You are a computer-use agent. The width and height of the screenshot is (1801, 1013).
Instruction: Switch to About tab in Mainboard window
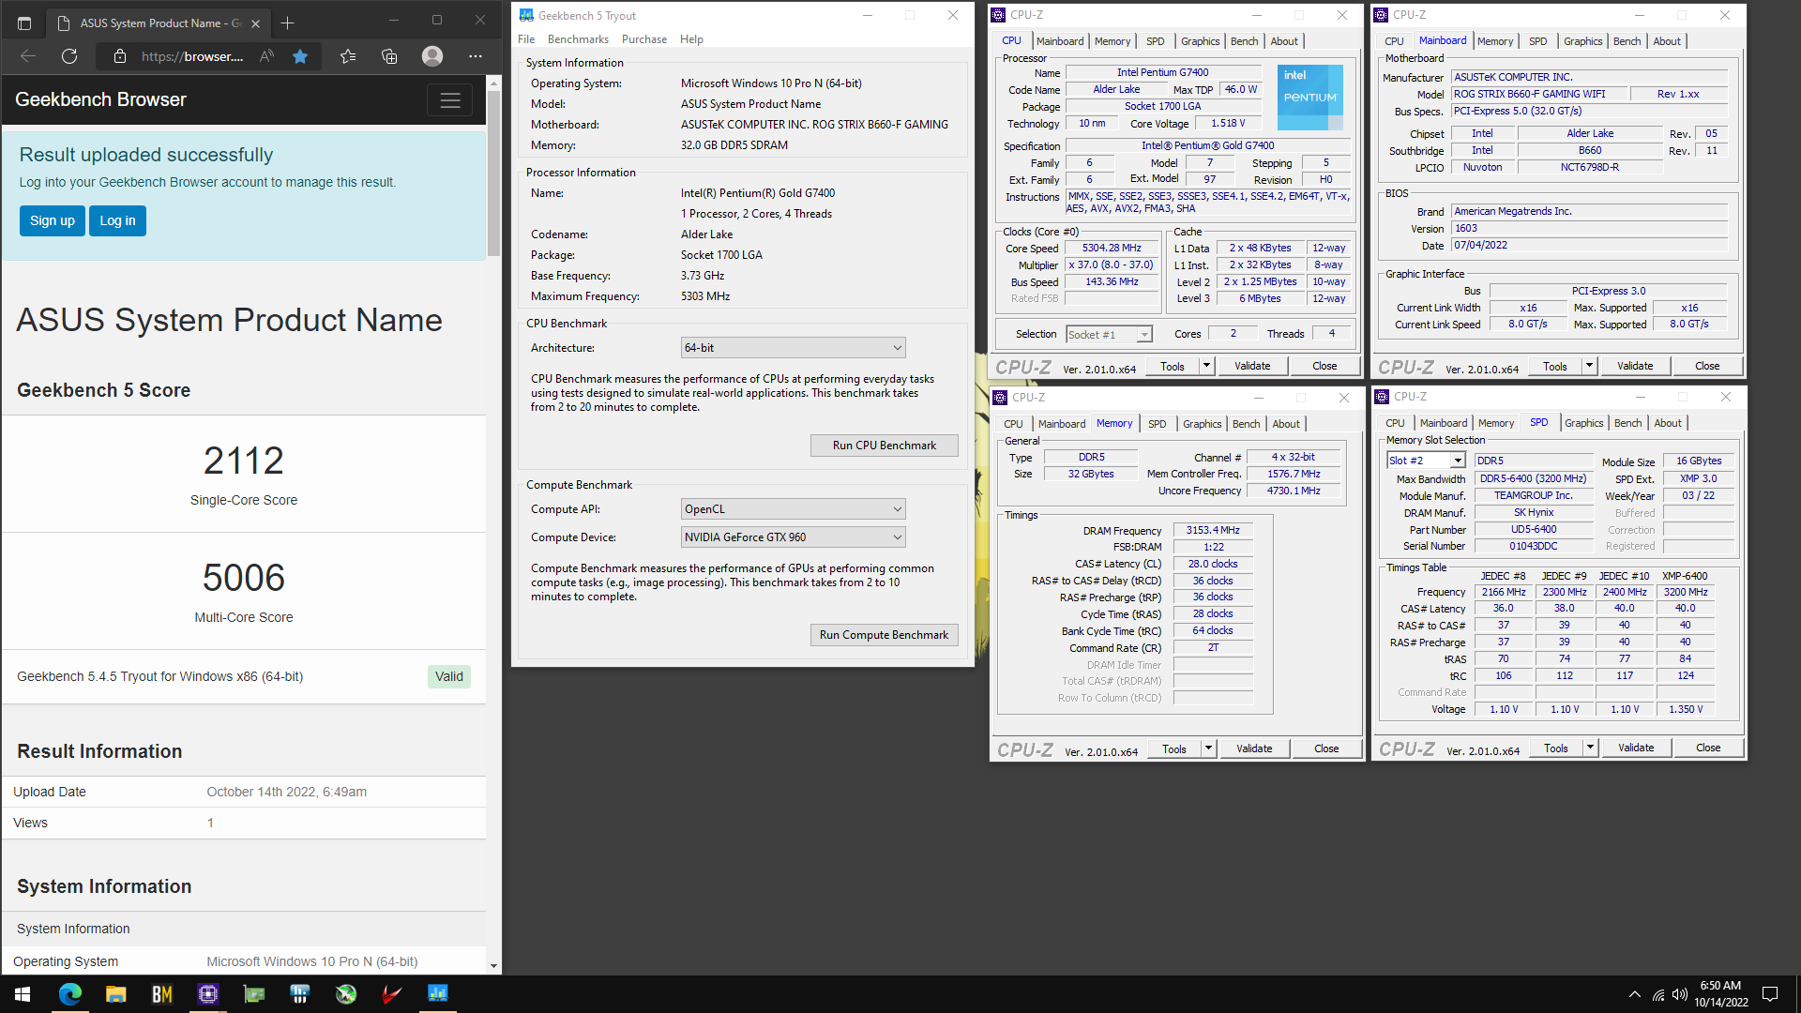click(x=1667, y=41)
